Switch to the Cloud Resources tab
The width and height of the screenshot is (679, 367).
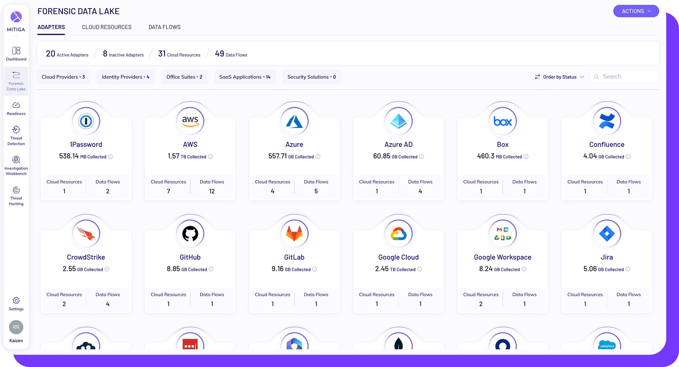107,27
